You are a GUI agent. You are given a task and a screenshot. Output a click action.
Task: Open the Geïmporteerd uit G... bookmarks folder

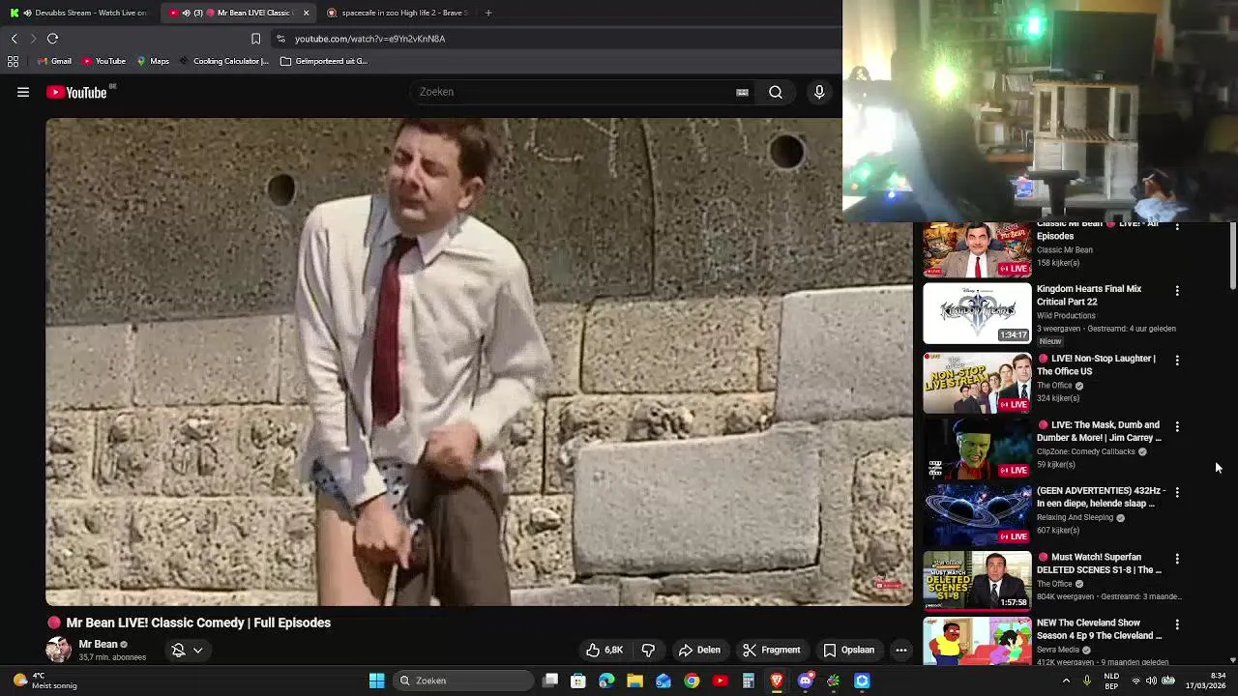324,61
